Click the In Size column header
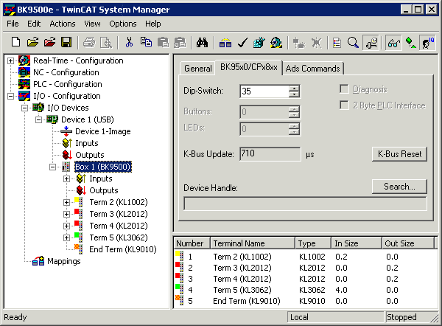442x326 pixels. click(357, 243)
